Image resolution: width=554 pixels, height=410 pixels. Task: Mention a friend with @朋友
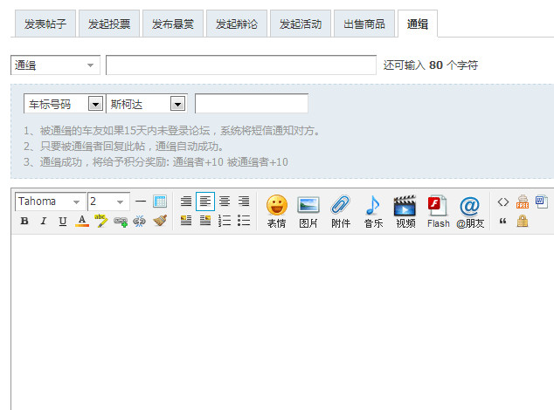470,211
